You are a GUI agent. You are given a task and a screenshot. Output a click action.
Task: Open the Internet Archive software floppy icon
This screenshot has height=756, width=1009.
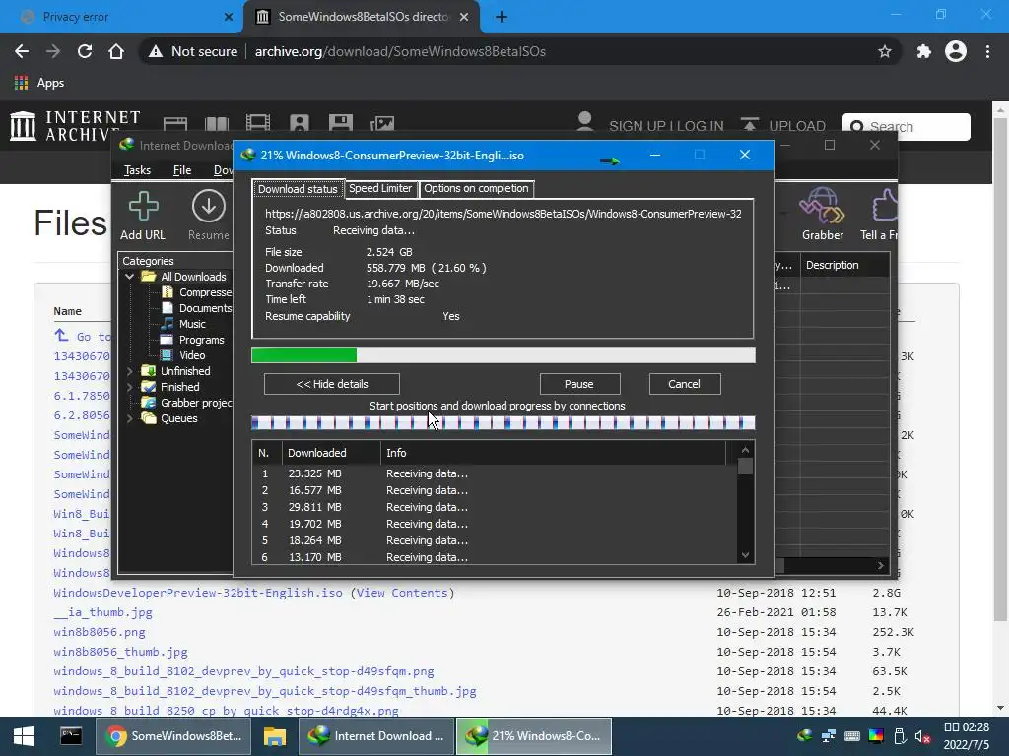(340, 123)
